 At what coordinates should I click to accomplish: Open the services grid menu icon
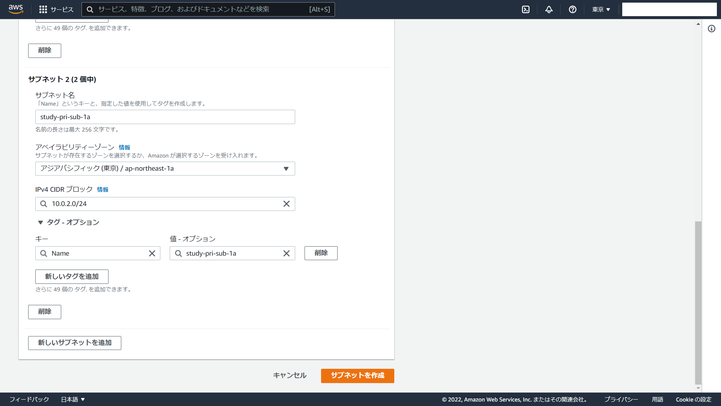coord(43,9)
